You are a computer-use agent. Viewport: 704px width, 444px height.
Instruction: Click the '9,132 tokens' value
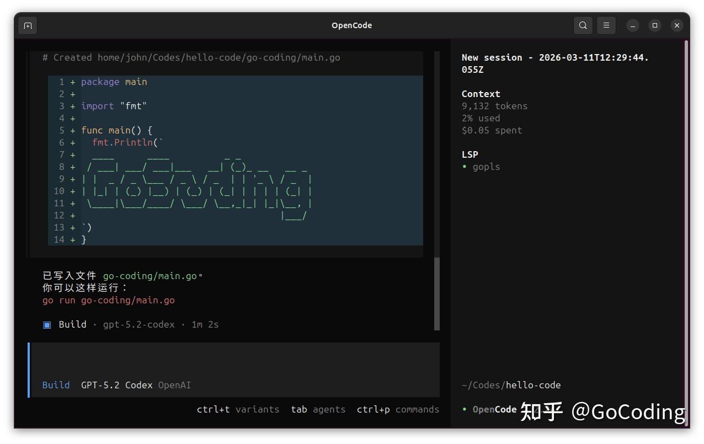click(494, 106)
